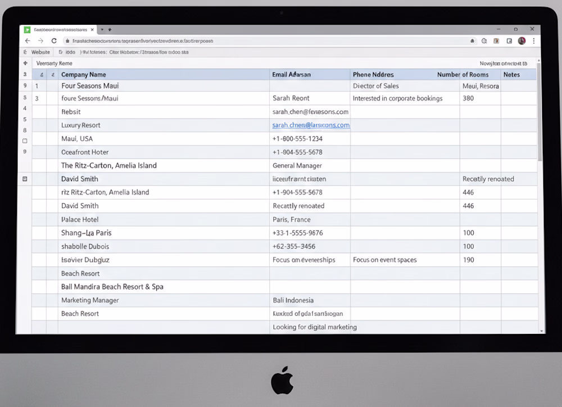The image size is (562, 407).
Task: Select the Four Seasons Maui cell
Action: (164, 85)
